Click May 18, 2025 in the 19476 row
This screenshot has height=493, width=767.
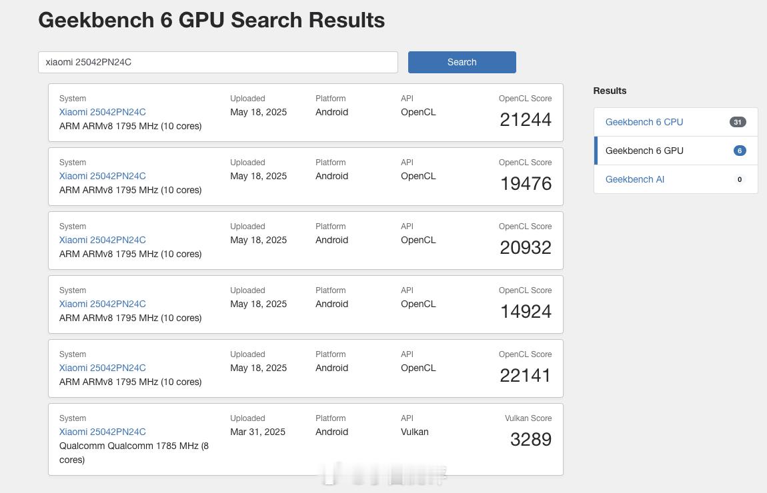(x=258, y=176)
